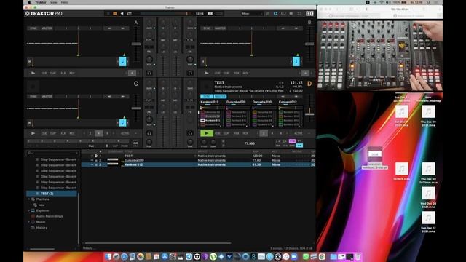Skip to track start on Deck A stripe
466x262 pixels.
point(29,61)
